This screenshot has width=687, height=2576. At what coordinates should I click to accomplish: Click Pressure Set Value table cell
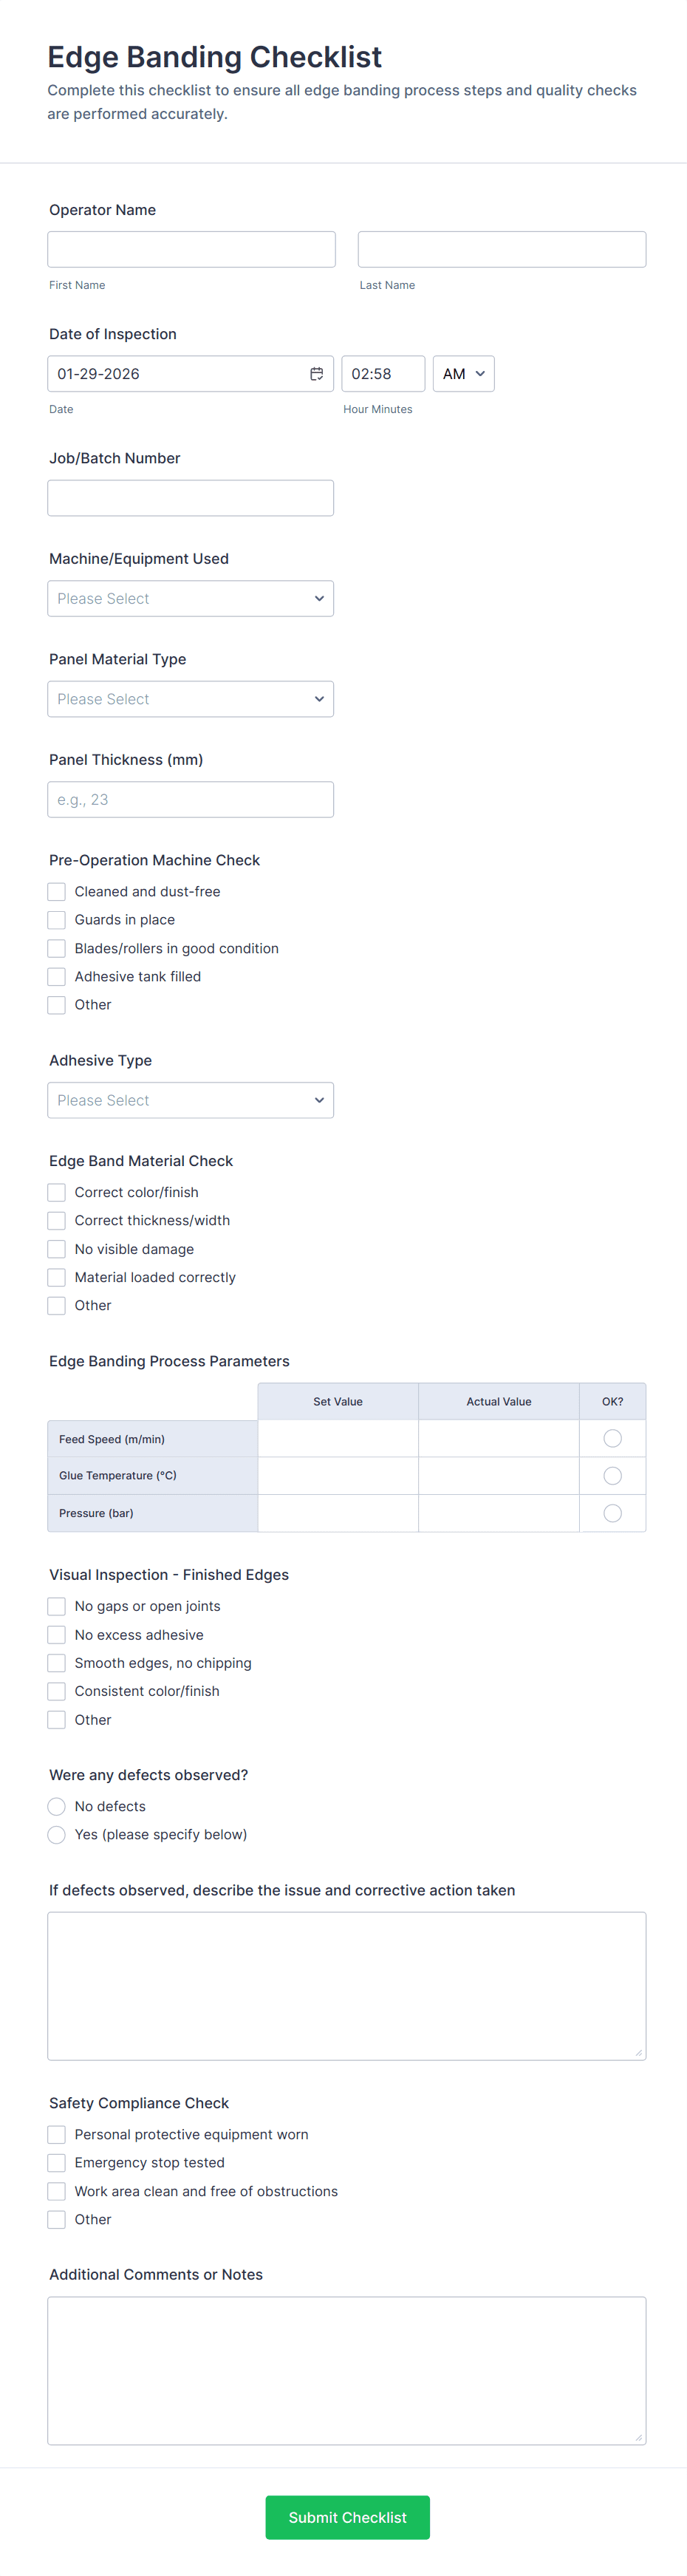coord(338,1513)
